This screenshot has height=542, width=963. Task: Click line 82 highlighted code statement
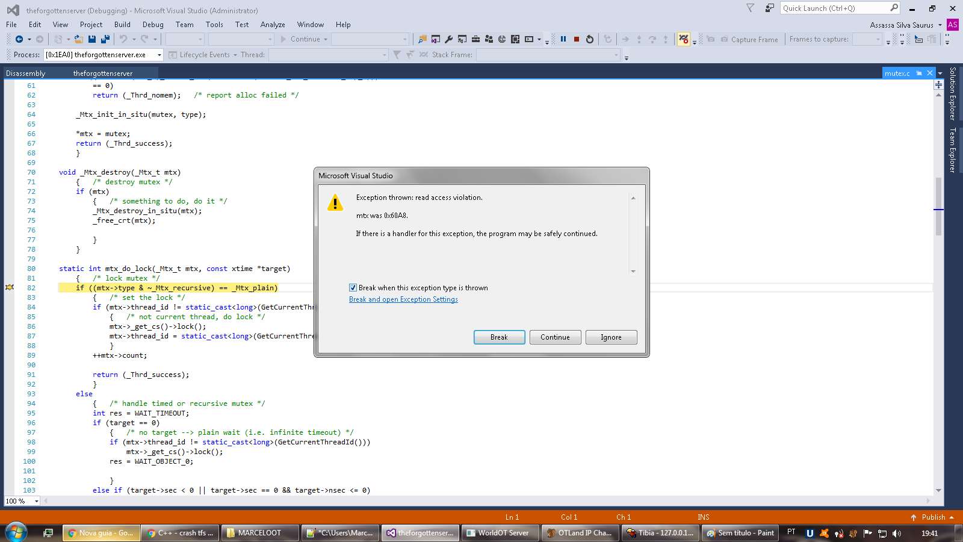coord(176,288)
